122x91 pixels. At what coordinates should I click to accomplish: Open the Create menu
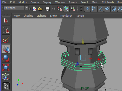point(35,2)
